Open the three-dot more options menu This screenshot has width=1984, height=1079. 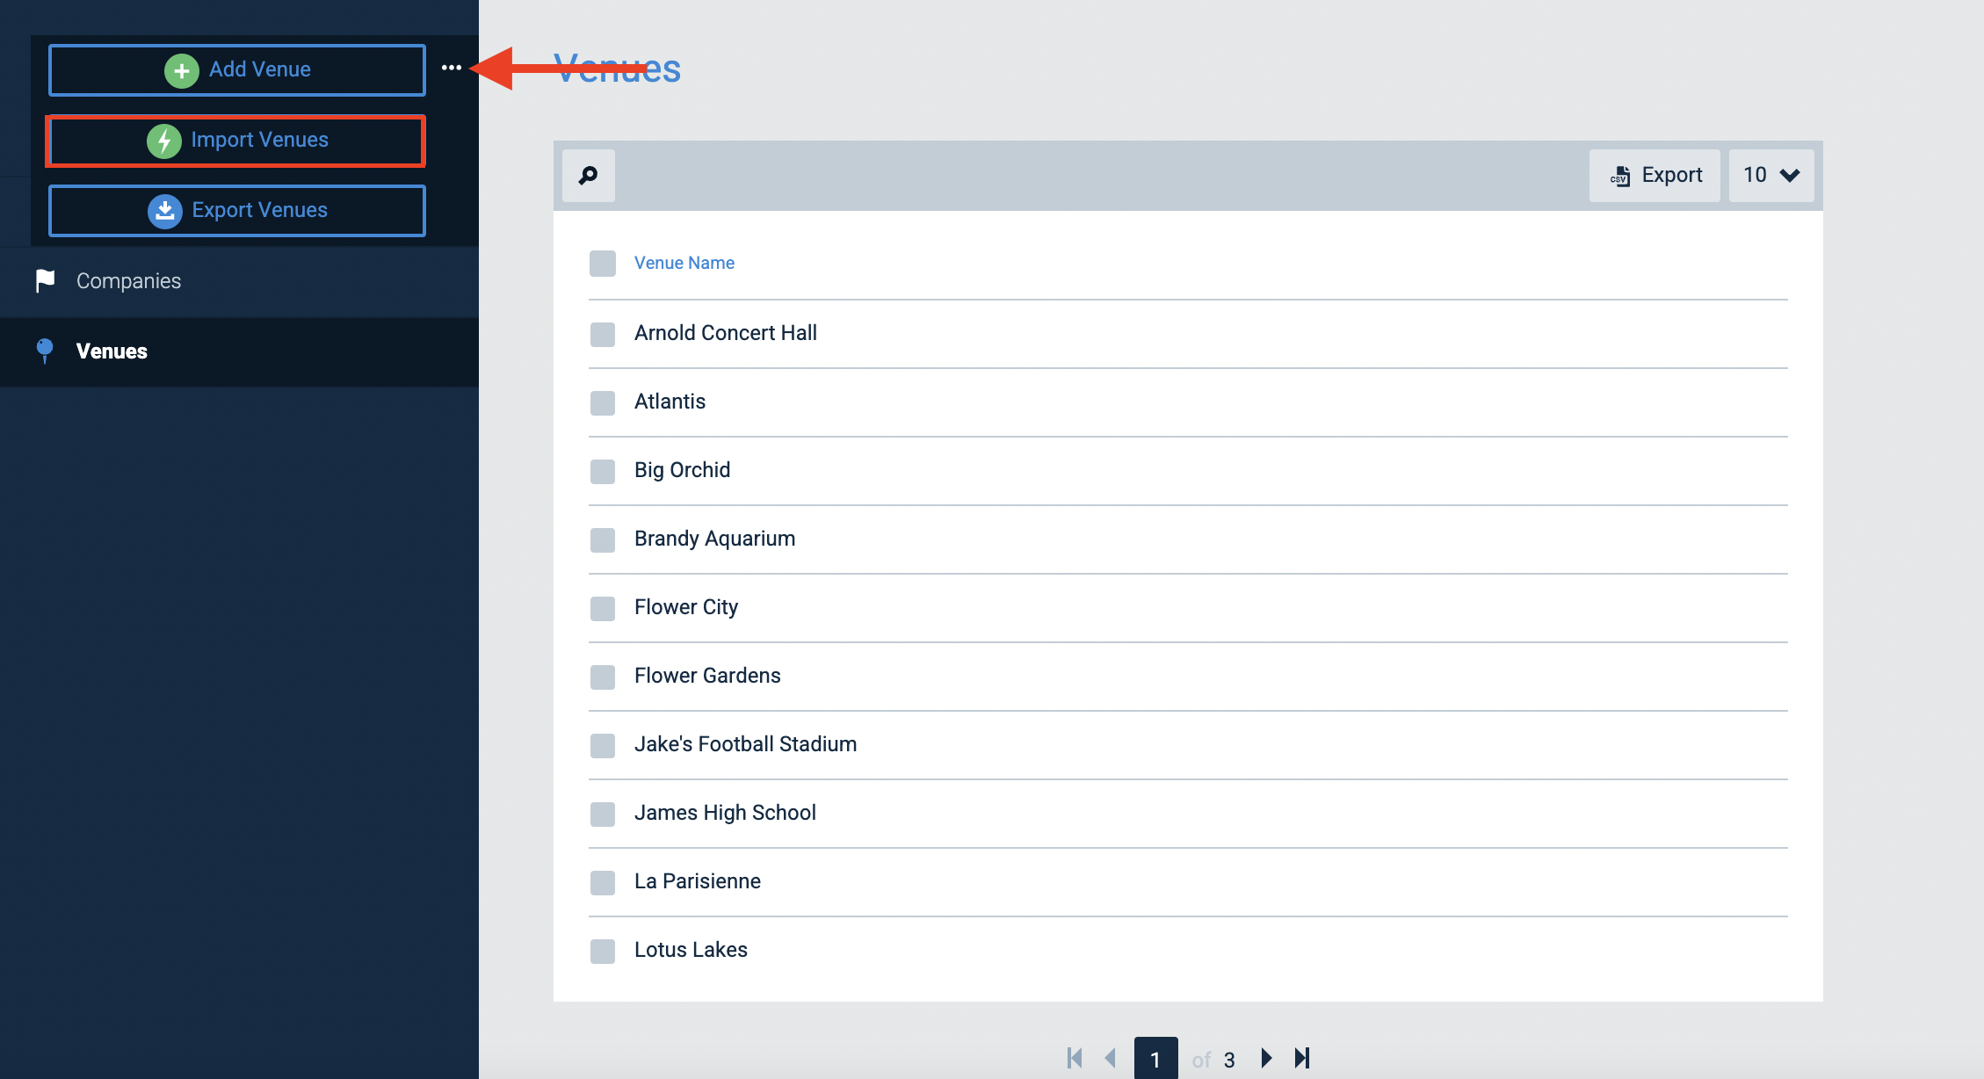pyautogui.click(x=452, y=68)
